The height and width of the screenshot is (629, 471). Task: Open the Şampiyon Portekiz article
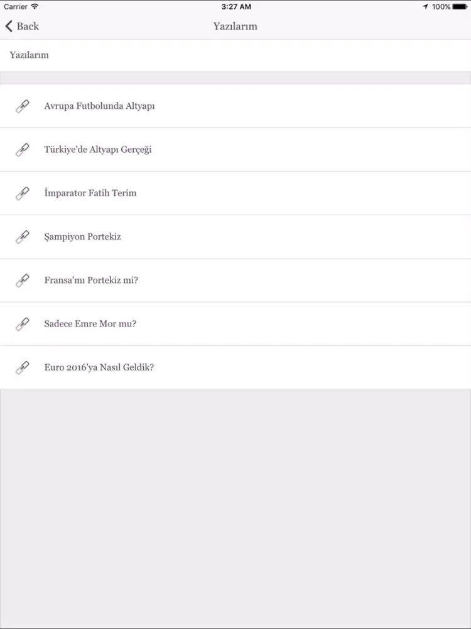pyautogui.click(x=235, y=237)
